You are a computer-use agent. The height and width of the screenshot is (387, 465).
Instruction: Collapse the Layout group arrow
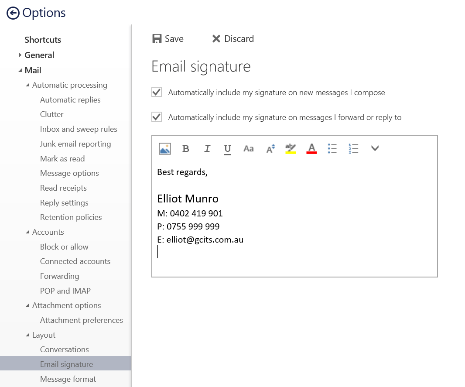coord(27,335)
